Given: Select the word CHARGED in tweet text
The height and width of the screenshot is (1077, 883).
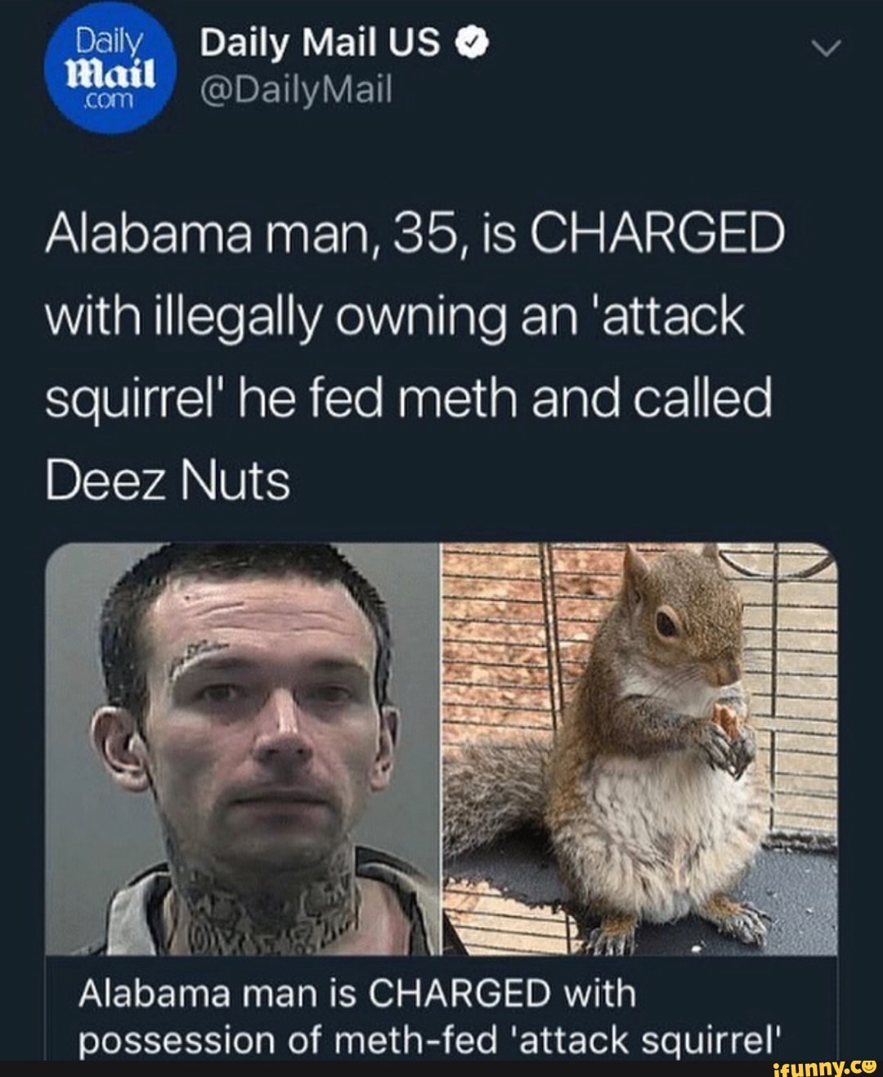Looking at the screenshot, I should pyautogui.click(x=657, y=236).
